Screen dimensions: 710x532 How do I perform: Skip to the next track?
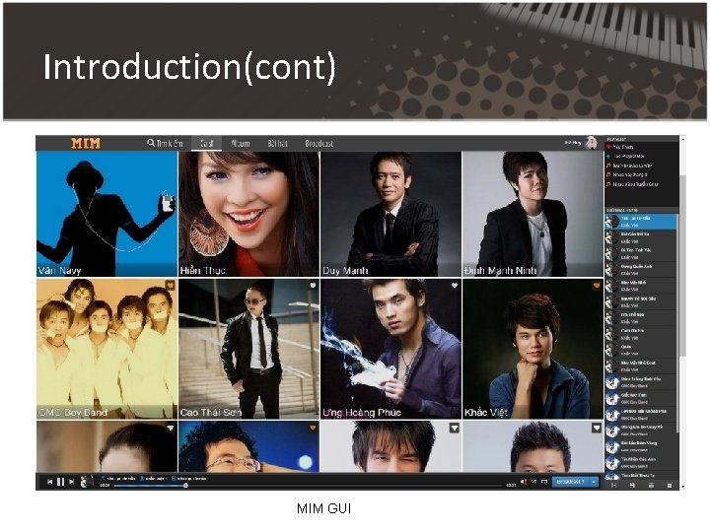tap(72, 482)
